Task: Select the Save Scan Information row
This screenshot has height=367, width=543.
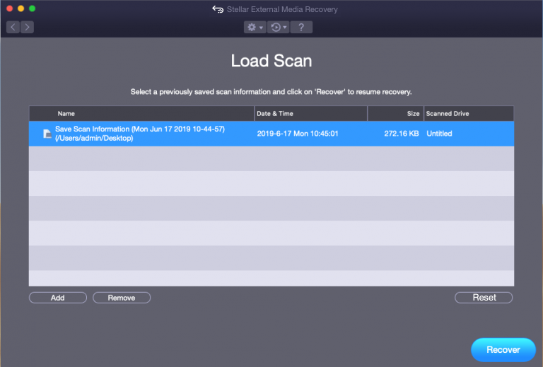Action: point(271,134)
